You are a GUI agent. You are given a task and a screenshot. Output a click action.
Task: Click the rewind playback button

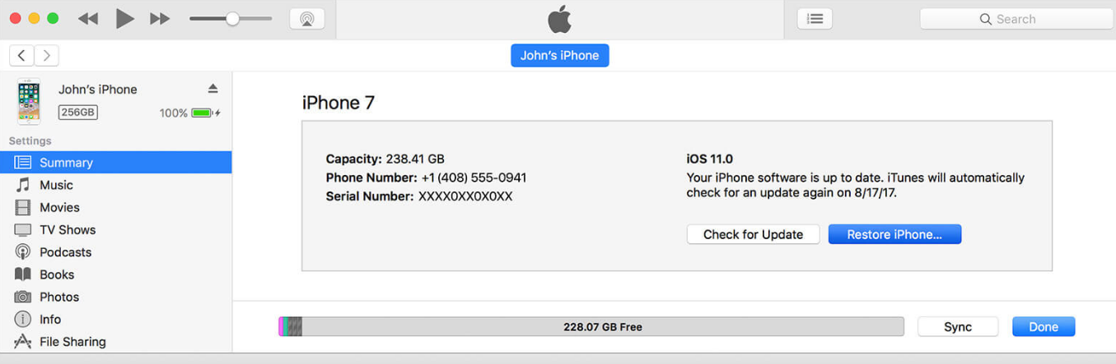(87, 19)
